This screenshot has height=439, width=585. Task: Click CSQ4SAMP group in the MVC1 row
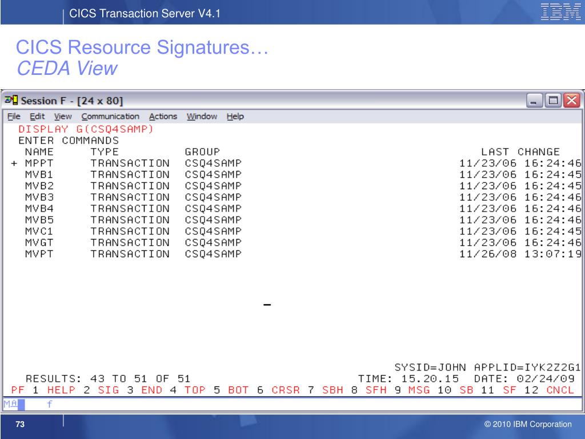[213, 232]
